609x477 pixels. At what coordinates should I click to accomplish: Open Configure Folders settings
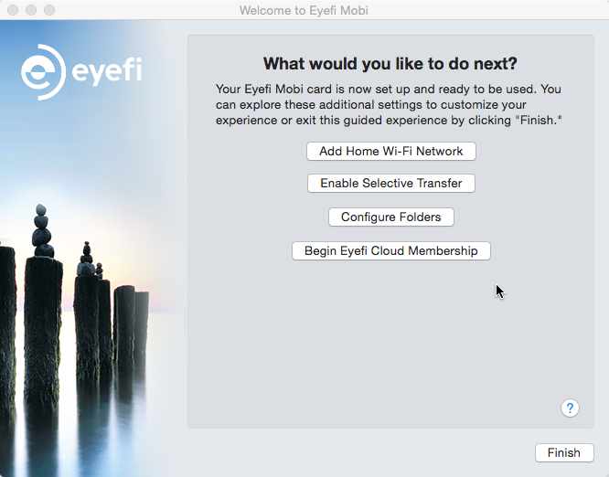[391, 217]
